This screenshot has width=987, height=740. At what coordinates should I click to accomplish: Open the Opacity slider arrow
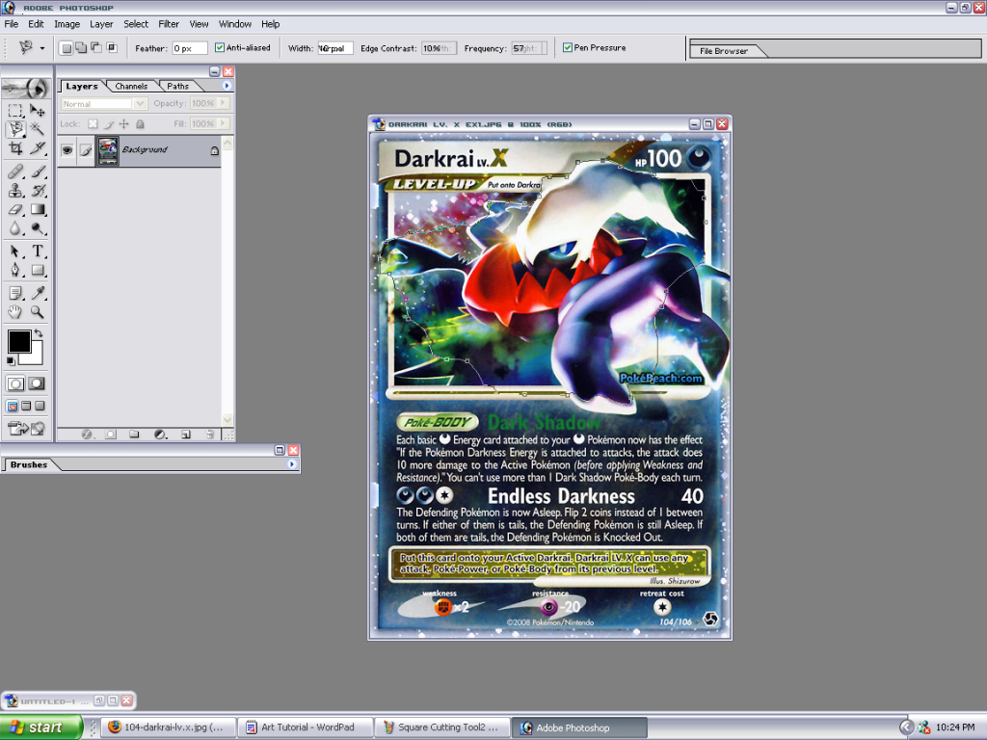(x=223, y=103)
